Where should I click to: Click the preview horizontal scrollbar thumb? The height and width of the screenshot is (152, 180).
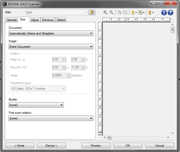[109, 137]
